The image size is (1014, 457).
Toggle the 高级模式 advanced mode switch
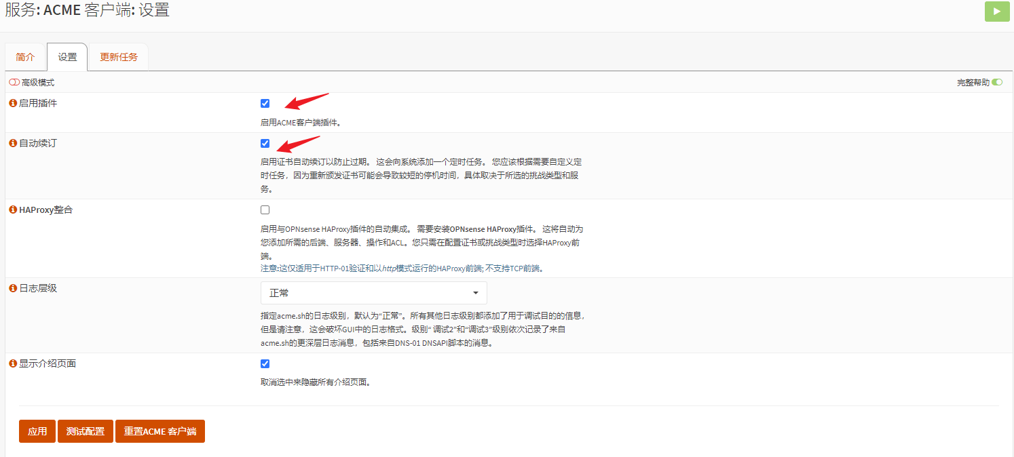point(14,83)
